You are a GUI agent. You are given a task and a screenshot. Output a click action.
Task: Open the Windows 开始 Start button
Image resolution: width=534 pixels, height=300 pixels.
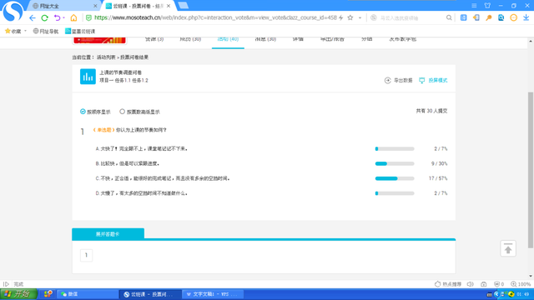pos(18,294)
